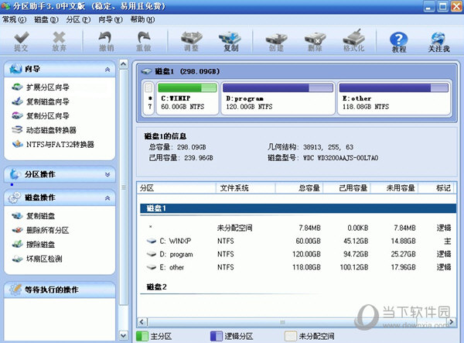Expand the 分区操作 panel
The width and height of the screenshot is (464, 343).
click(x=107, y=174)
